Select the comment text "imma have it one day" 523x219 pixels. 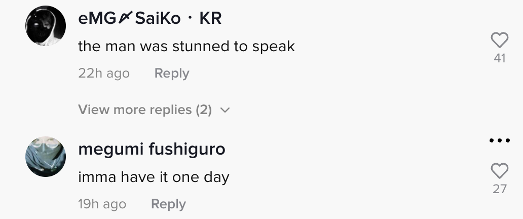154,177
